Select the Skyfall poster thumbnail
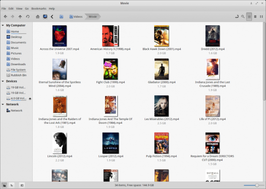This screenshot has height=189, width=266. [x=212, y=175]
